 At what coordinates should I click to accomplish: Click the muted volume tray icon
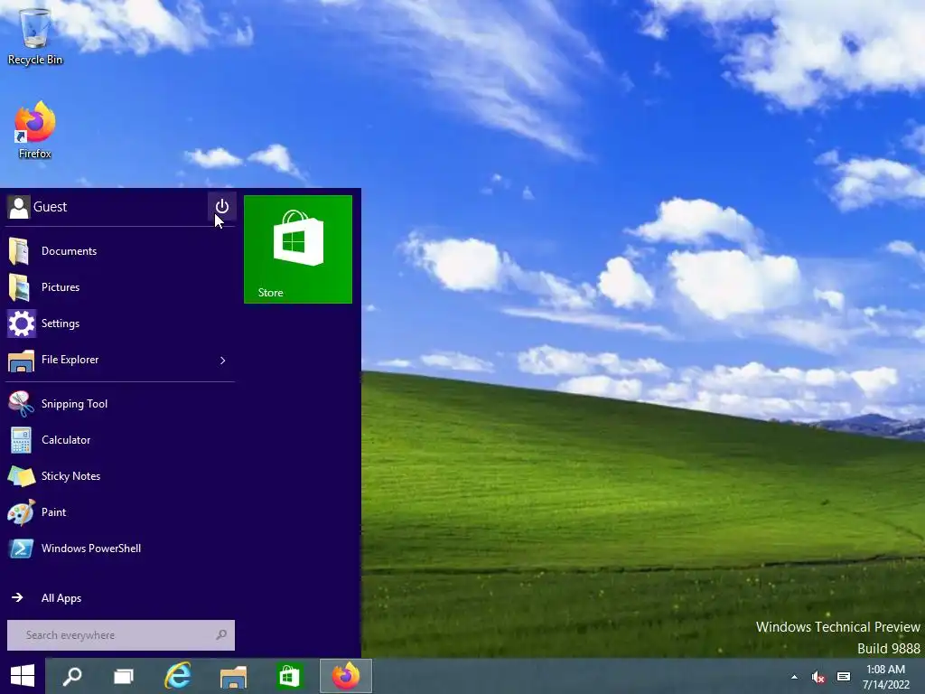(x=818, y=677)
